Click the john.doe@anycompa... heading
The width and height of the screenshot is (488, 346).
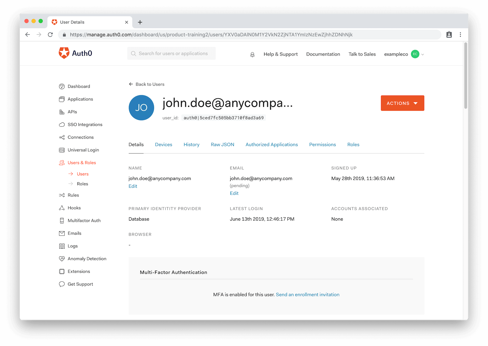(x=227, y=103)
